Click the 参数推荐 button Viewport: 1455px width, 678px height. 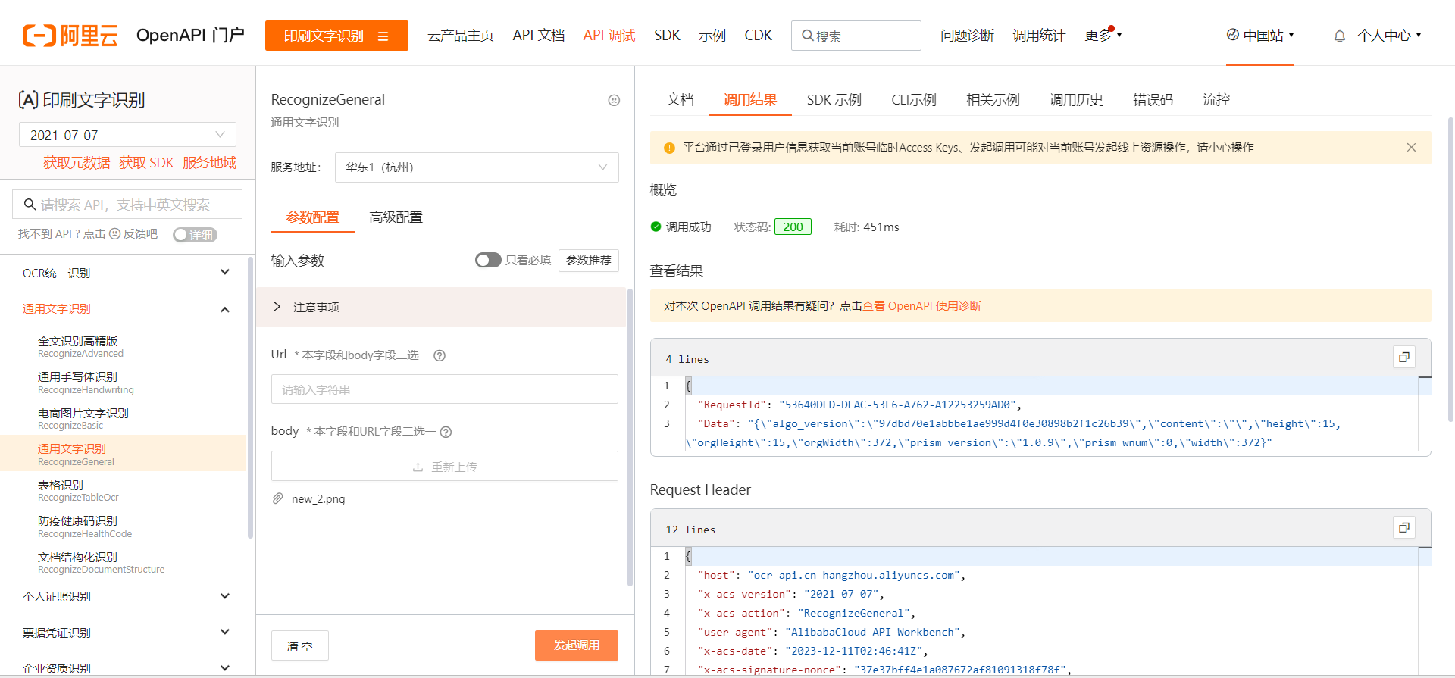pyautogui.click(x=589, y=261)
